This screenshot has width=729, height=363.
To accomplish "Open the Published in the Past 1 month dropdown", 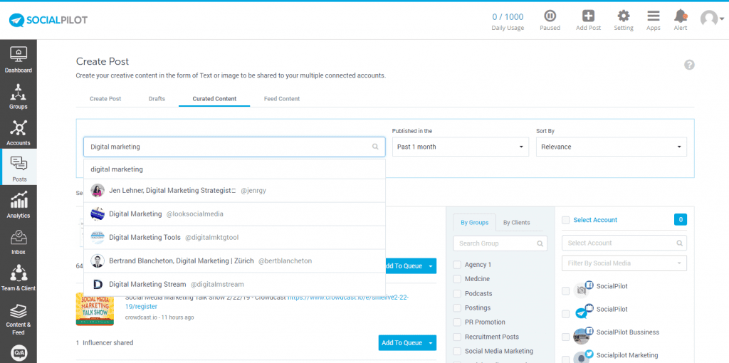I will (461, 147).
